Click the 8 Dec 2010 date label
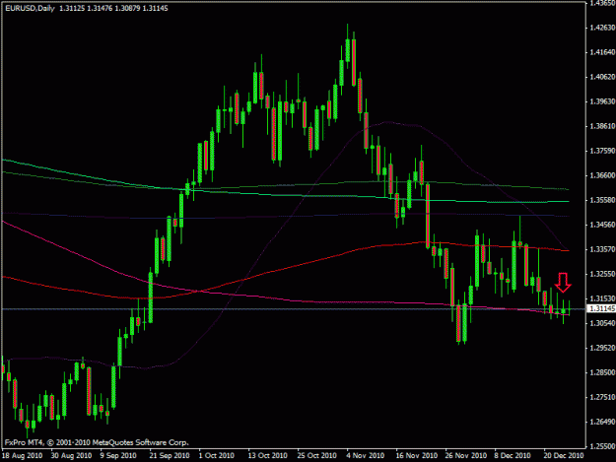 (x=513, y=456)
